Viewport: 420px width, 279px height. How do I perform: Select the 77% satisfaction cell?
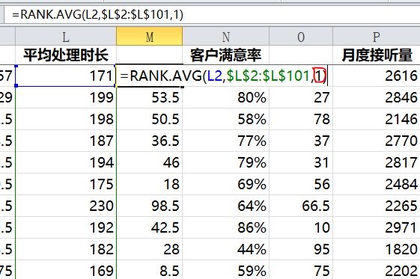pyautogui.click(x=226, y=141)
